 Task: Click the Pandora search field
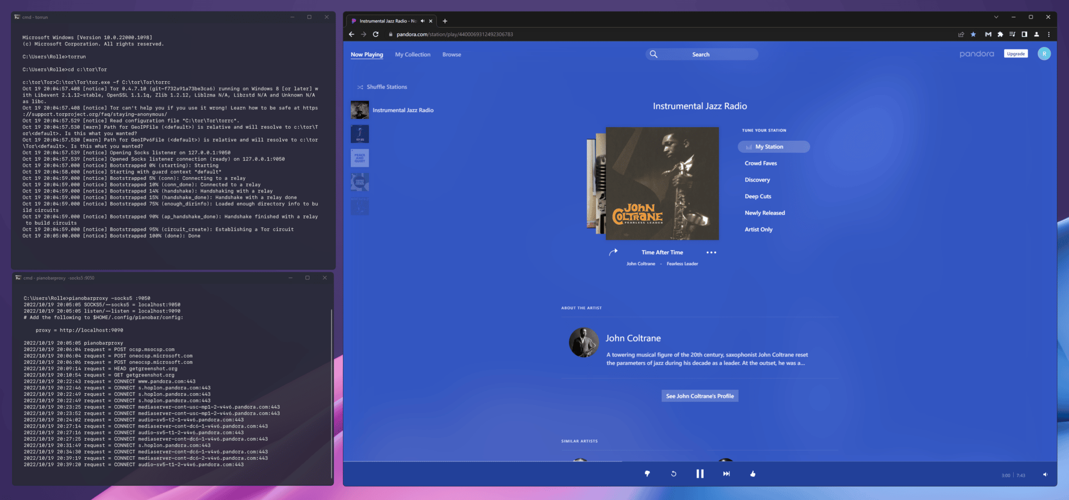tap(702, 54)
